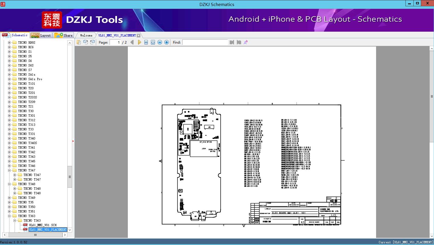Click the TECNO T349 folder icon

coord(15,198)
